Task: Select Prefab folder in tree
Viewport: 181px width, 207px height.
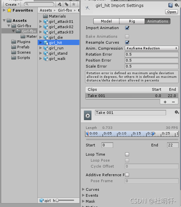Action: point(20,47)
